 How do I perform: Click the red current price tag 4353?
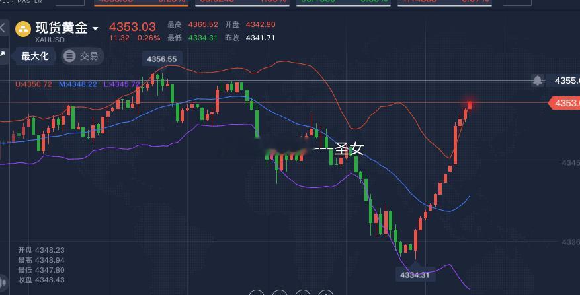pos(564,103)
